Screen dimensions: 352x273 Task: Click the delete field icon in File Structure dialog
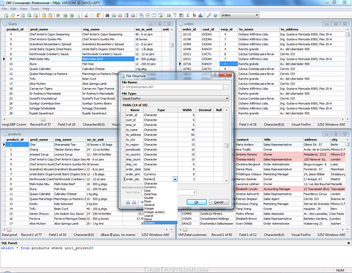(134, 202)
